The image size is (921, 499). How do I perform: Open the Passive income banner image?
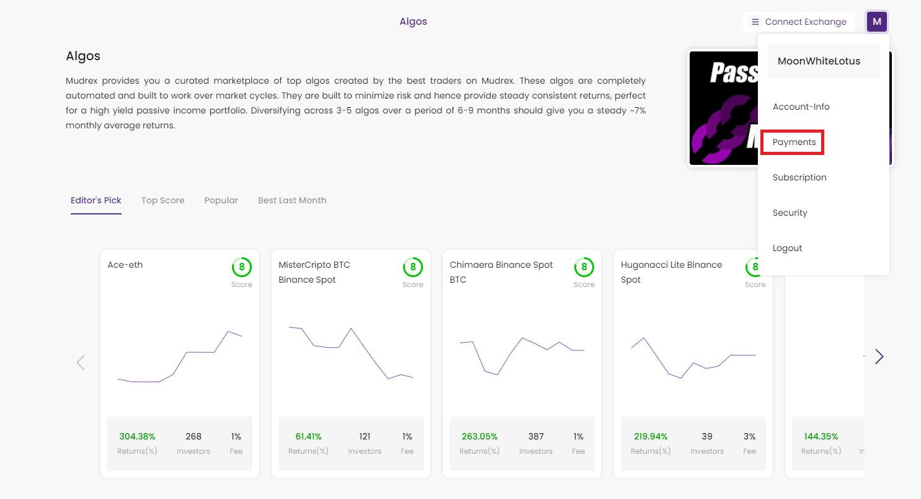point(723,108)
